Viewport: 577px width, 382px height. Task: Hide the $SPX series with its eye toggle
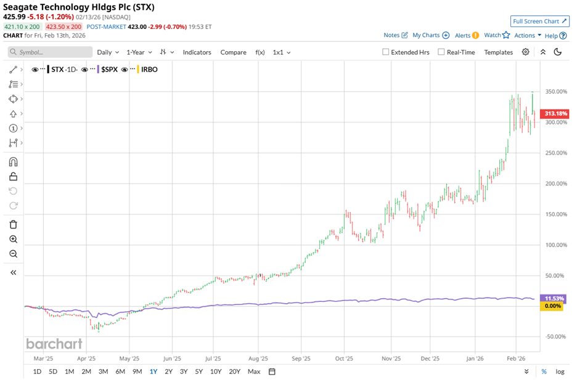click(84, 70)
